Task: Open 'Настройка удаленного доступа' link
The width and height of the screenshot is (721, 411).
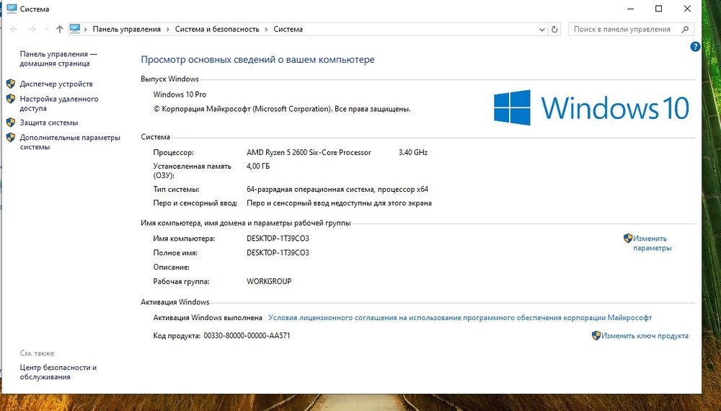Action: (x=59, y=103)
